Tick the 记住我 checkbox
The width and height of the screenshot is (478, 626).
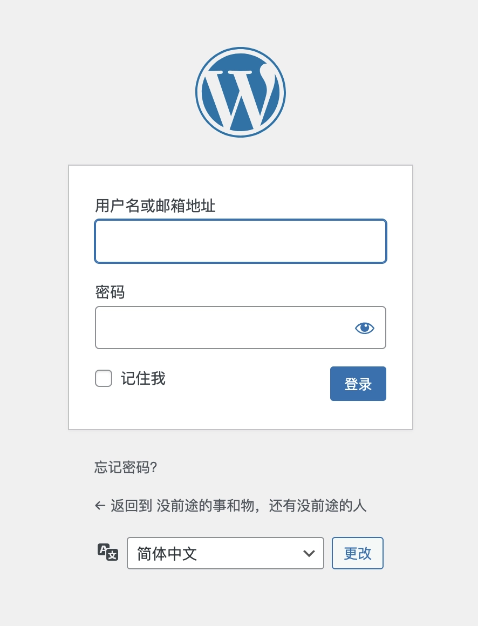click(104, 378)
